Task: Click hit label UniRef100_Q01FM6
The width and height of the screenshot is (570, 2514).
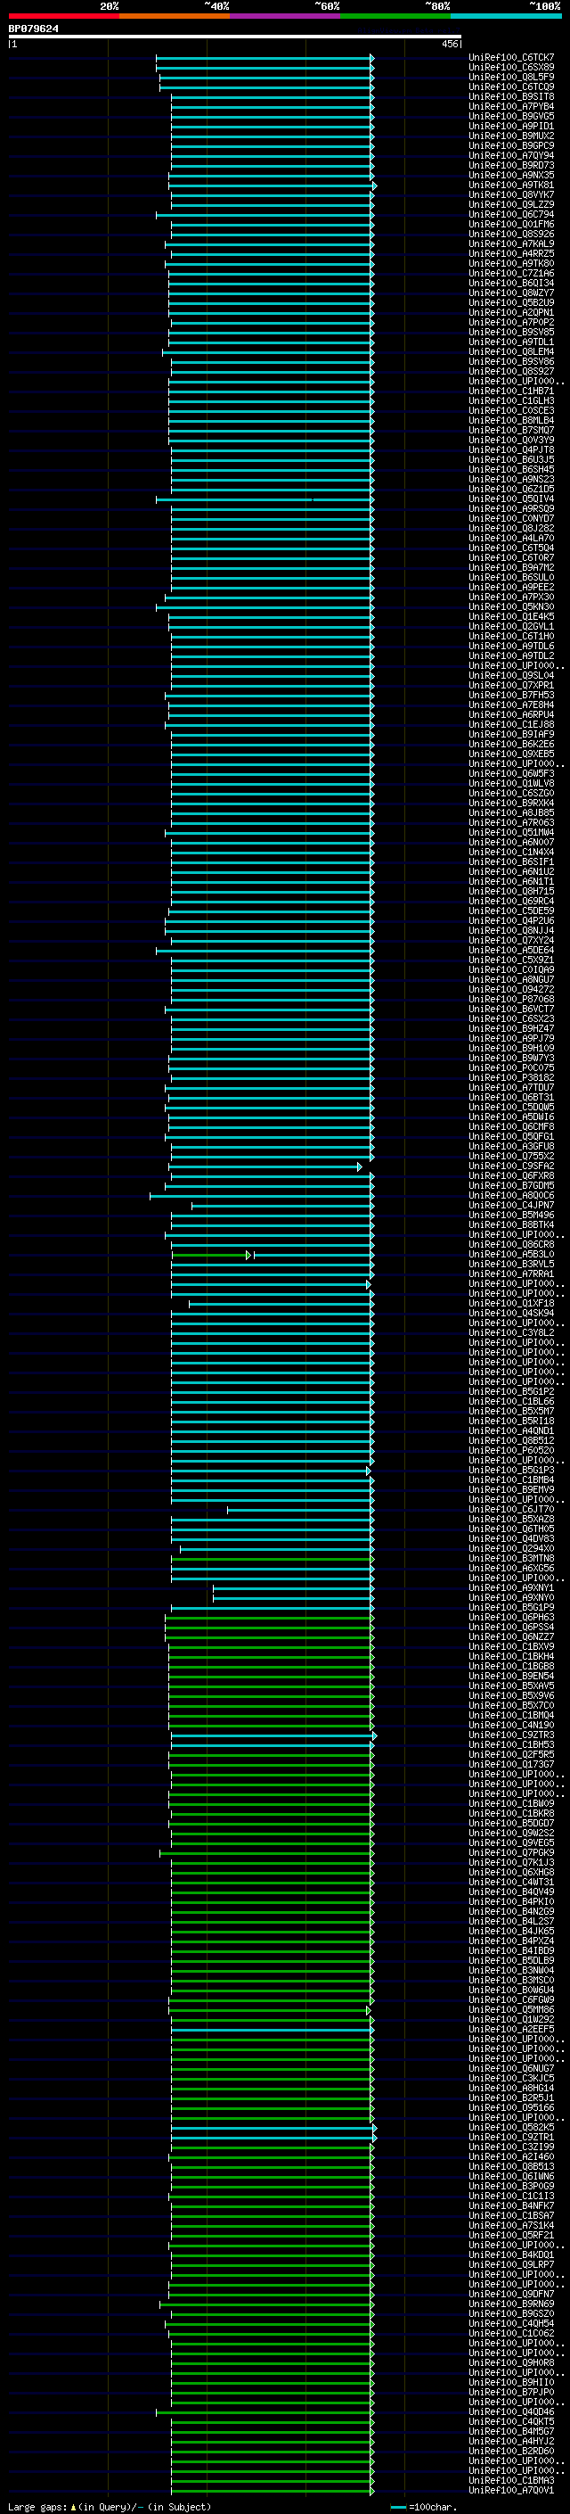Action: point(511,225)
